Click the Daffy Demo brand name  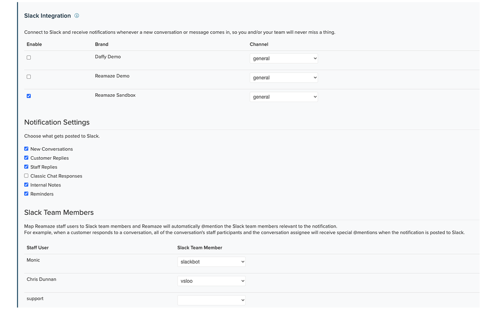pyautogui.click(x=108, y=57)
